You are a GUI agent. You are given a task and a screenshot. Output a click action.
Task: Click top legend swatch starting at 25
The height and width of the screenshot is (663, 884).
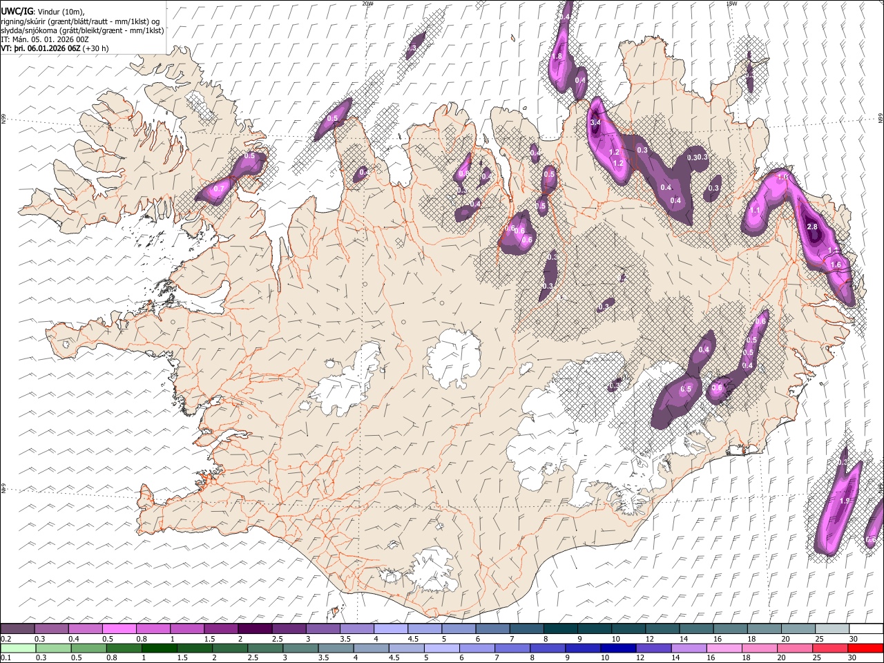833,628
